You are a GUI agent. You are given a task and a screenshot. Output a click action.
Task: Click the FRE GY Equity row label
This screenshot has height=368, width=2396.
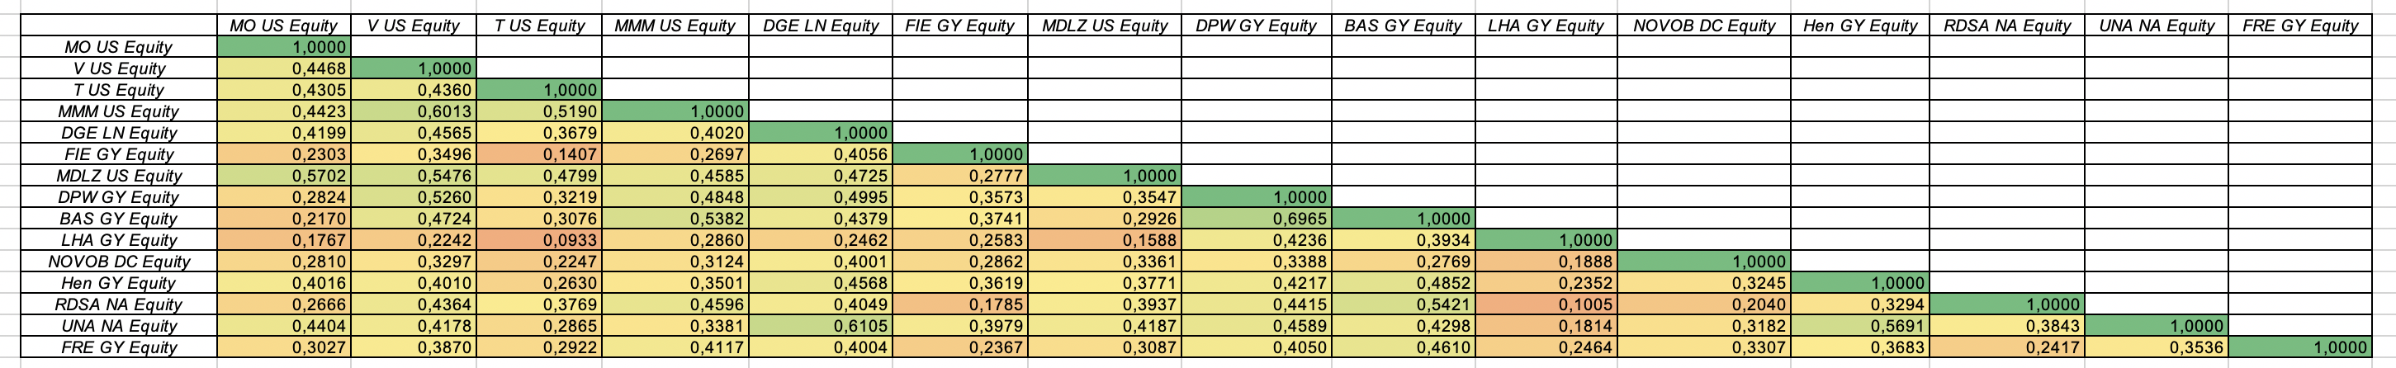119,347
